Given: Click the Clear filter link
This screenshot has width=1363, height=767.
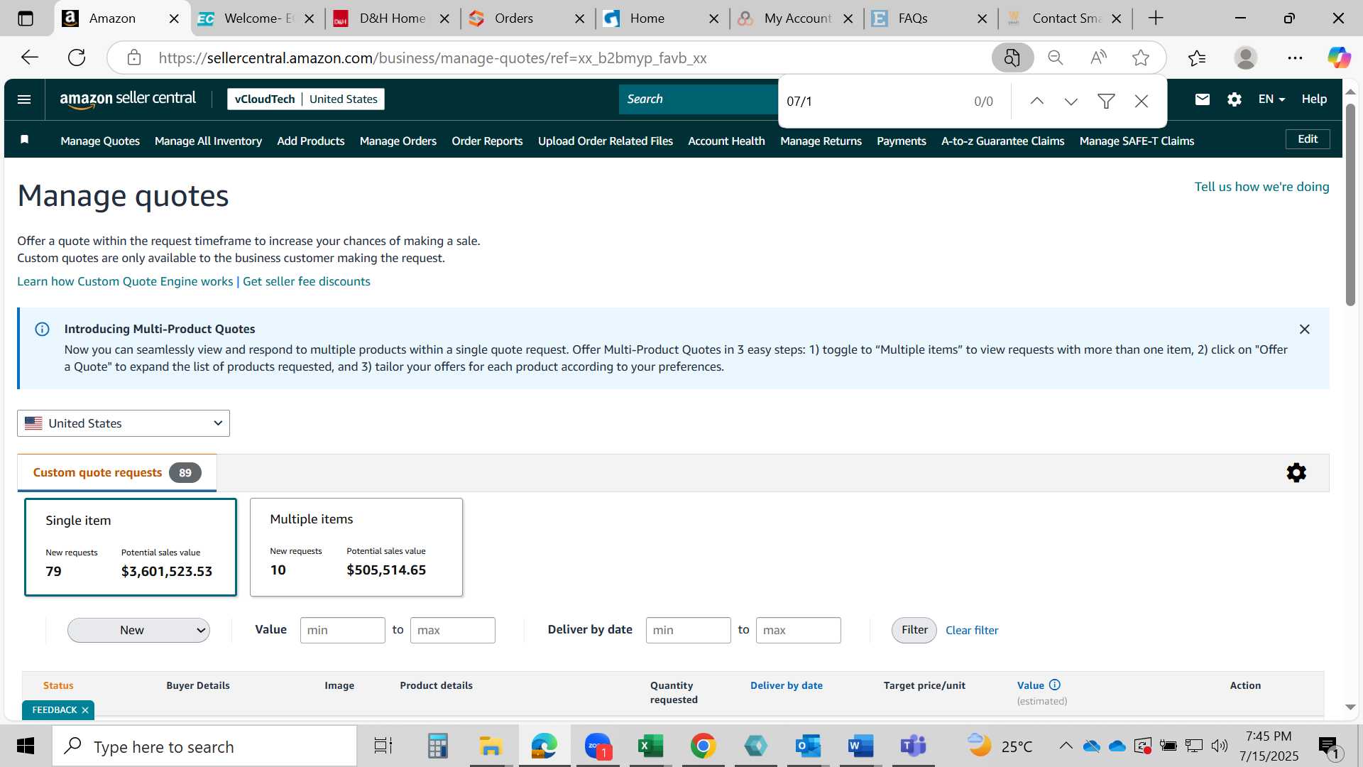Looking at the screenshot, I should [972, 630].
